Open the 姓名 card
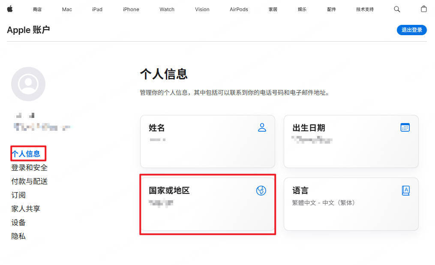Viewport: 435px width, 265px height. pyautogui.click(x=207, y=142)
